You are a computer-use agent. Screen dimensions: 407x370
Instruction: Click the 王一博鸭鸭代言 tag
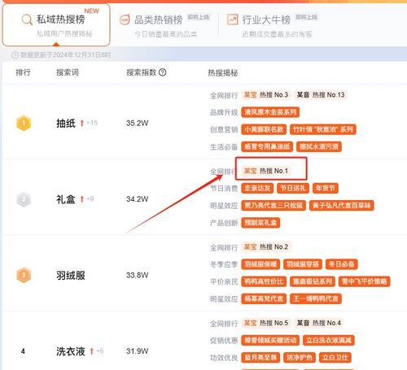[x=316, y=299]
